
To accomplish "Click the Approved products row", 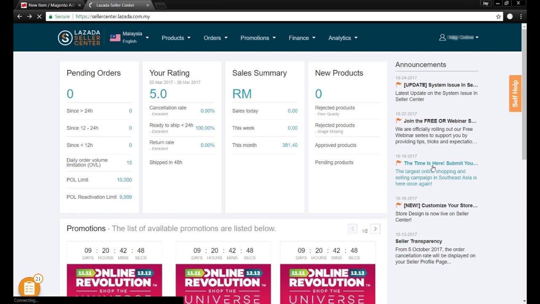I will tap(348, 145).
